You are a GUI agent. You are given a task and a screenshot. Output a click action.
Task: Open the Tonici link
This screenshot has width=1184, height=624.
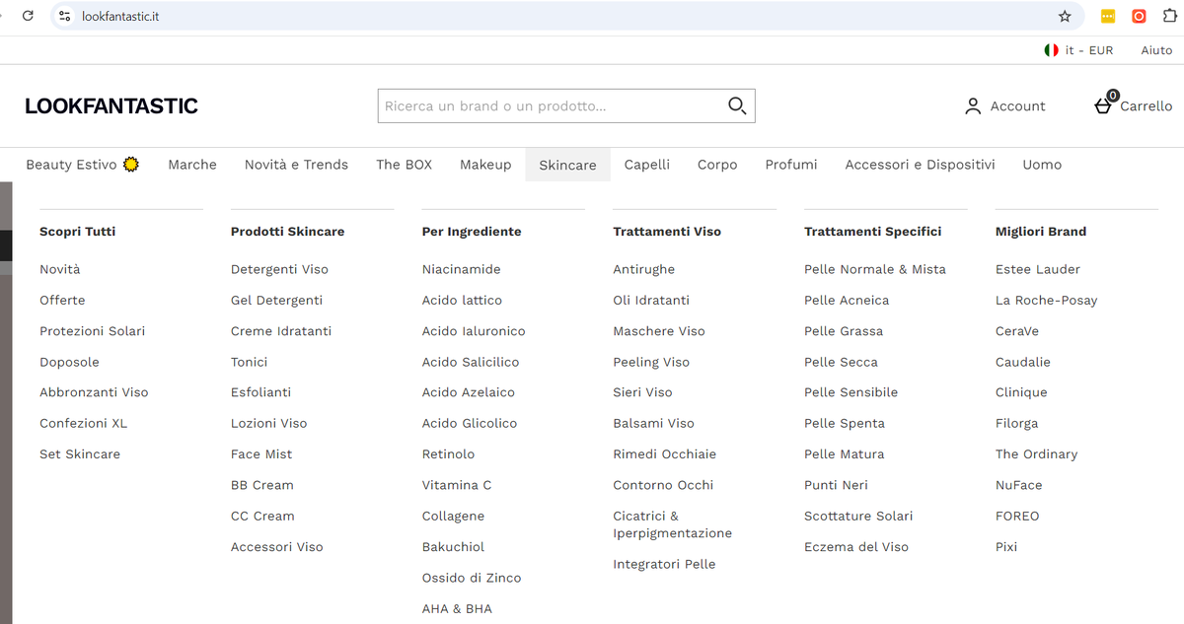[x=249, y=362]
